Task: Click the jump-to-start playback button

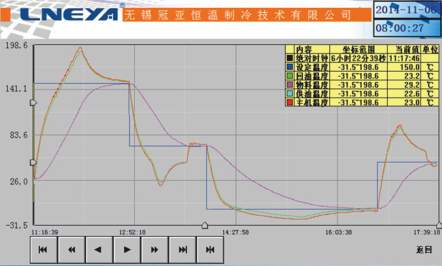Action: coord(44,249)
